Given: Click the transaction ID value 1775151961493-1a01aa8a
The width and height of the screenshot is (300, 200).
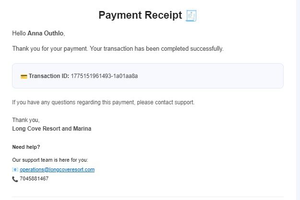Looking at the screenshot, I should point(104,76).
